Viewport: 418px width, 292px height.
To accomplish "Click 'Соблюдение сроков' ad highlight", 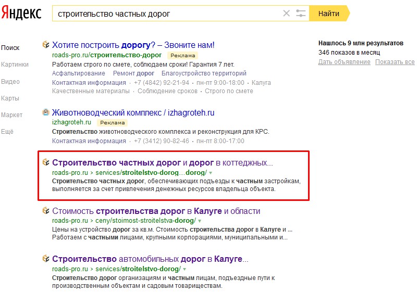I will pos(167,91).
